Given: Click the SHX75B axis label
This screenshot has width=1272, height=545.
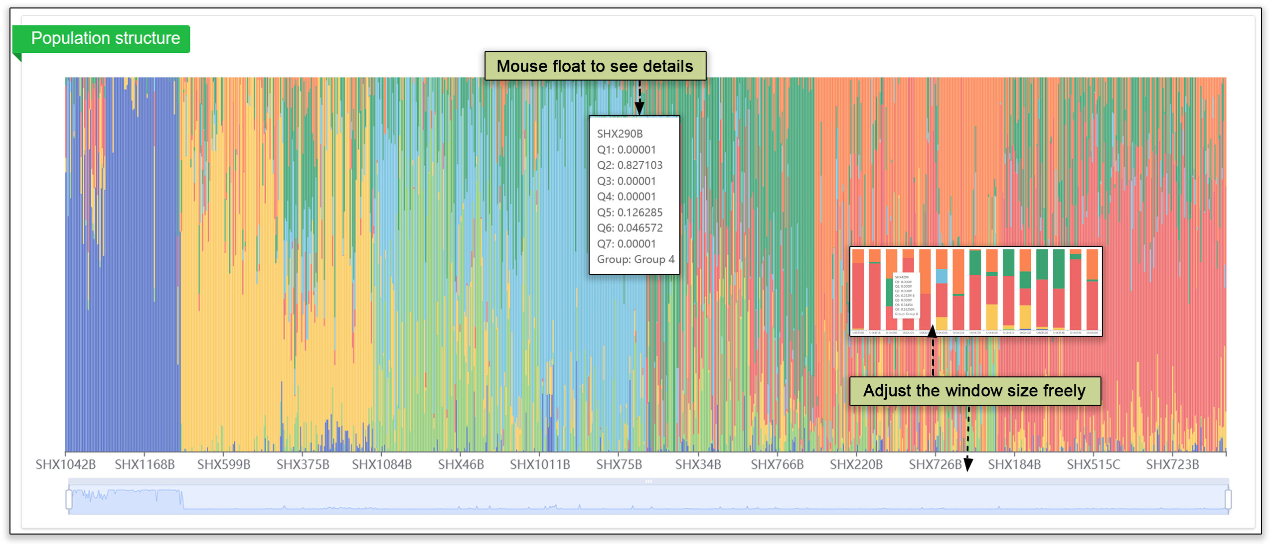Looking at the screenshot, I should click(619, 464).
